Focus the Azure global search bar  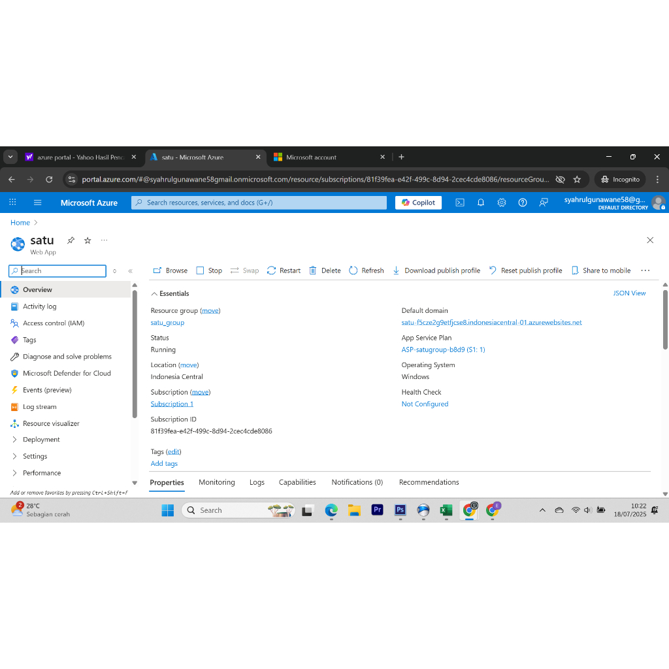click(x=259, y=203)
